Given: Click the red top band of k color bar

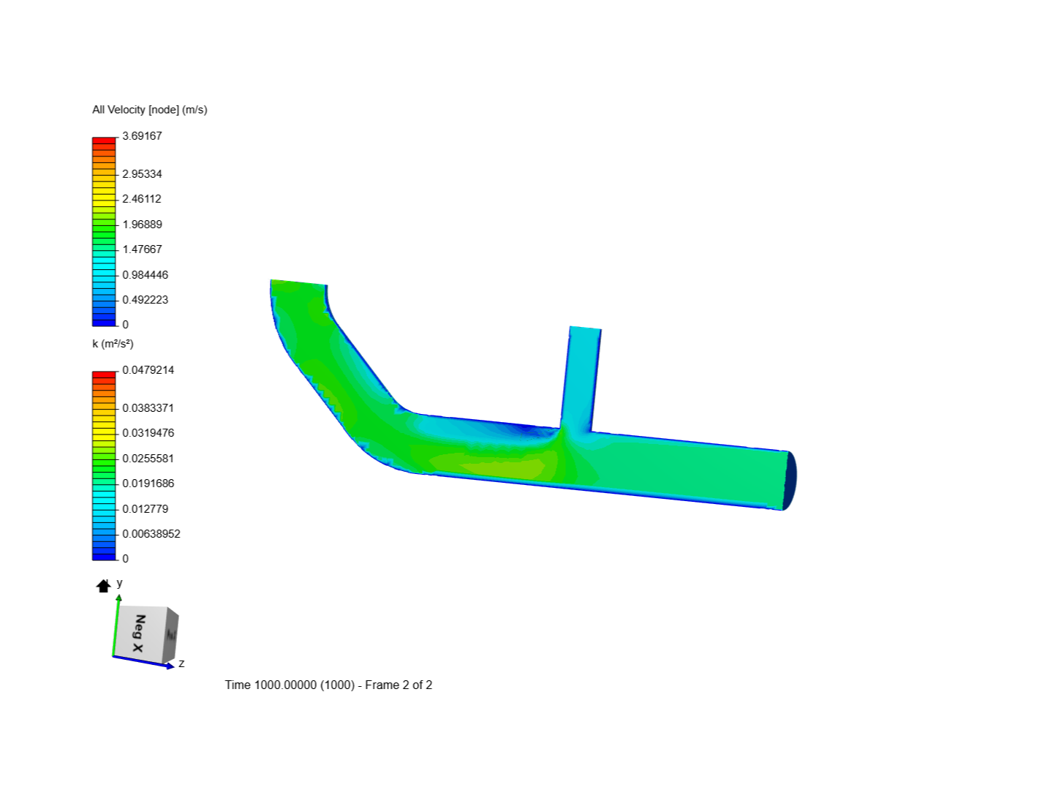Looking at the screenshot, I should 104,375.
